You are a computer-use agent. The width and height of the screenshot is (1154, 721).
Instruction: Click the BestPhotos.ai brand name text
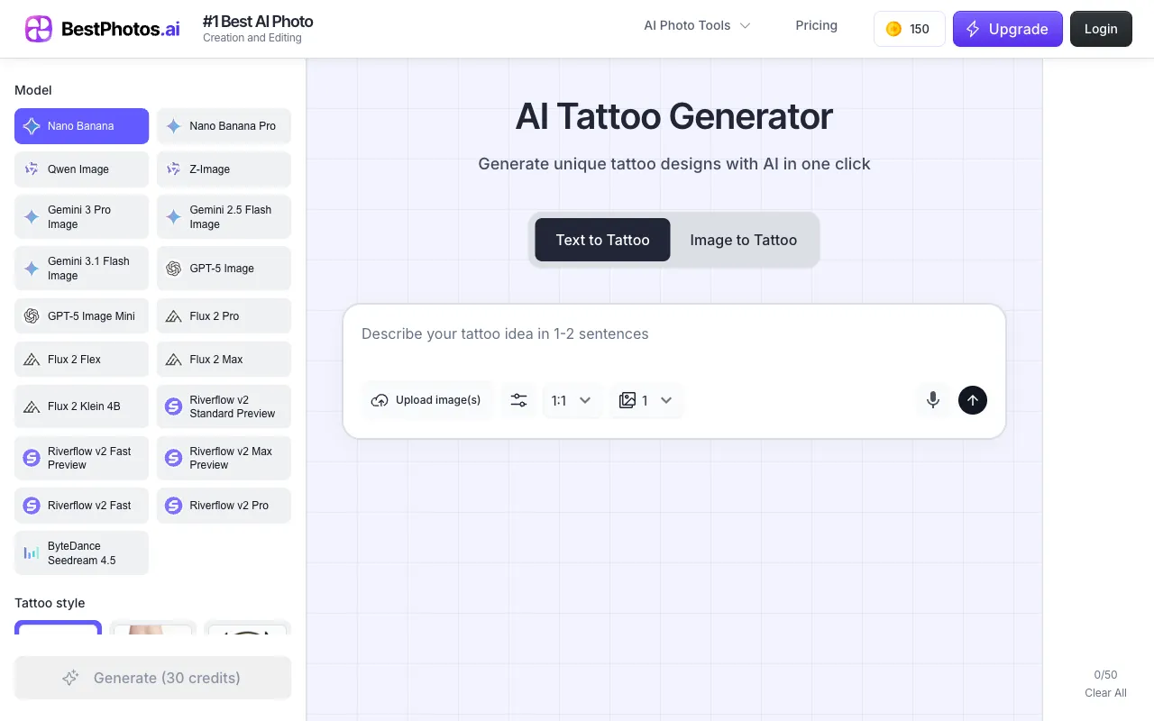pos(120,29)
